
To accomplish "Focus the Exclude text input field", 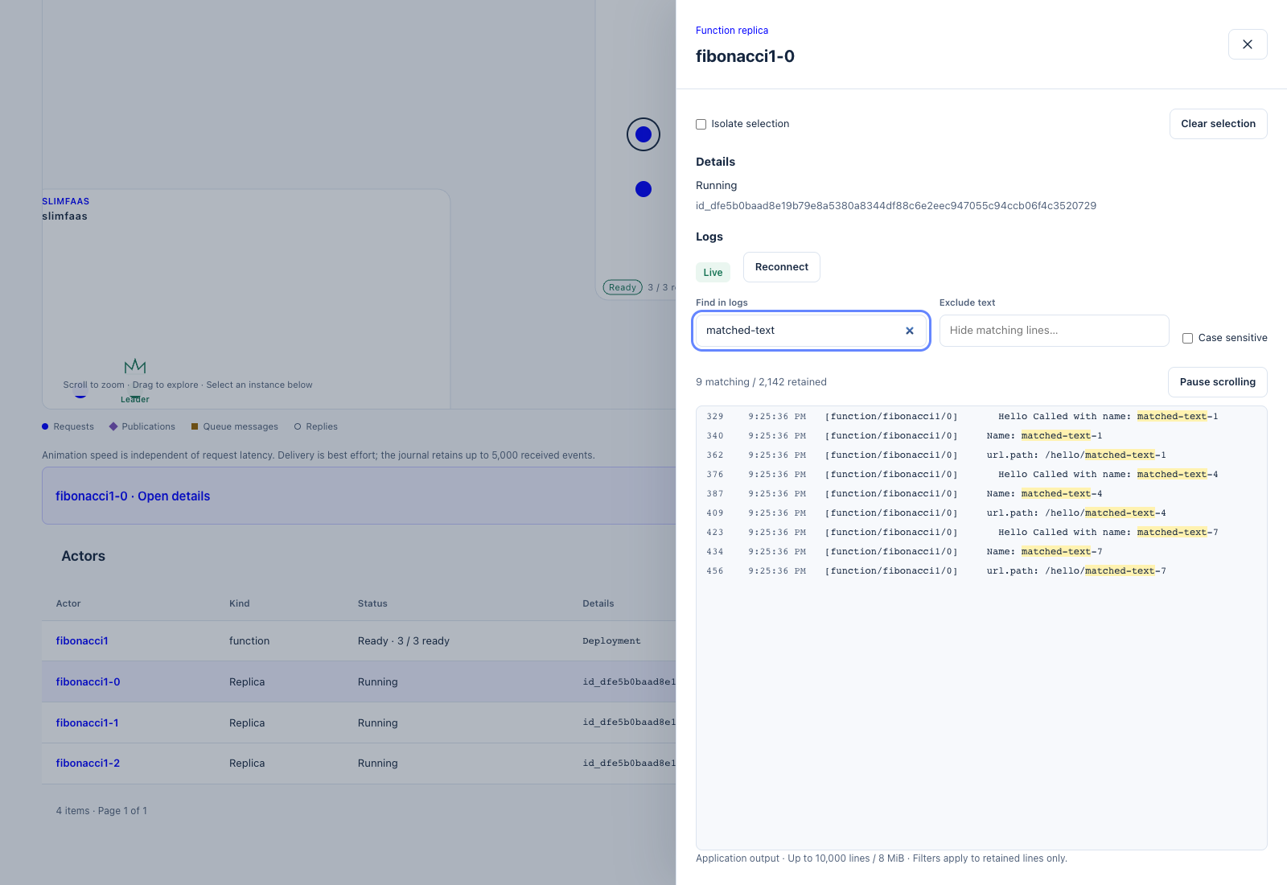I will [1054, 331].
